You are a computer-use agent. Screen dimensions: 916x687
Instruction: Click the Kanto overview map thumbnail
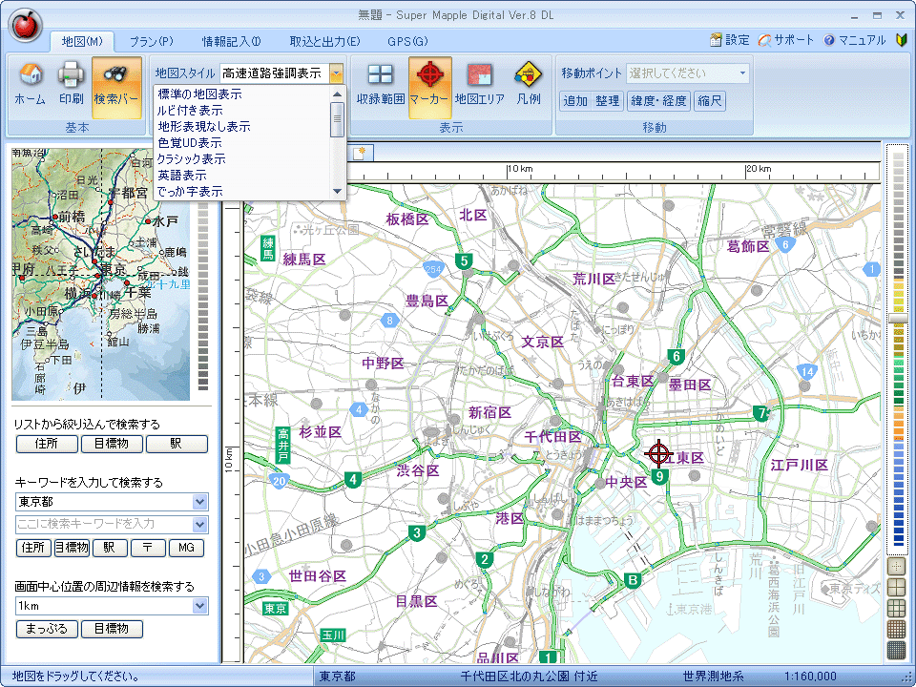(x=100, y=274)
